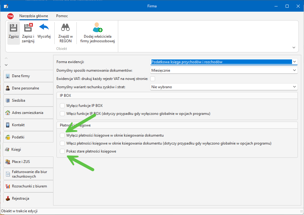Check Pokaż stare płatności księgowe

pyautogui.click(x=62, y=151)
